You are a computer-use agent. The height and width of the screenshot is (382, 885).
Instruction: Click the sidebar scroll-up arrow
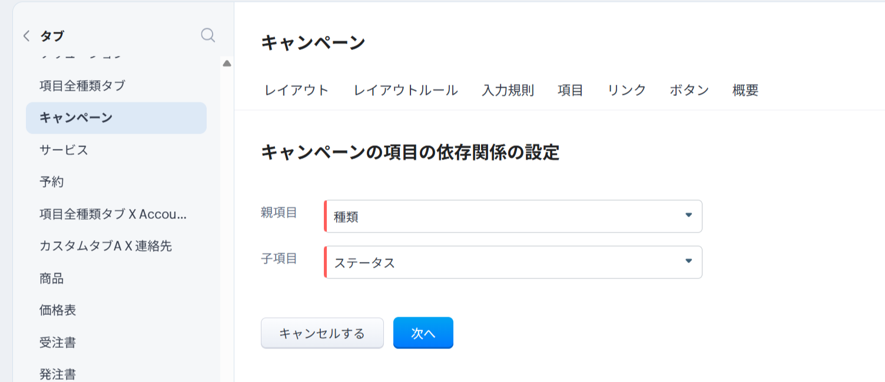point(227,64)
